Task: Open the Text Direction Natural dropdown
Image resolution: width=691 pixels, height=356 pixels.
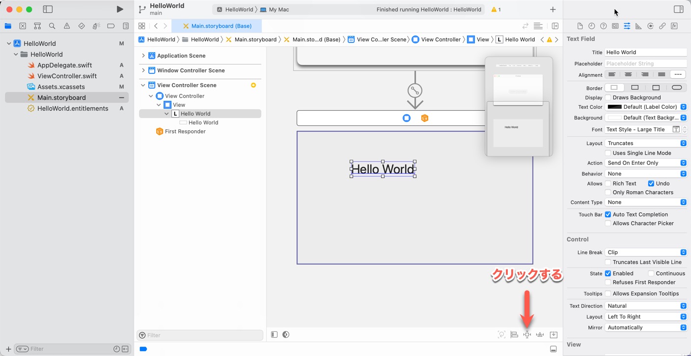Action: pos(646,306)
